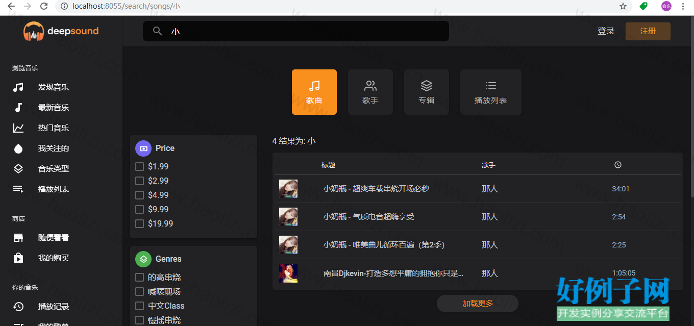Open 播放列表 sidebar playlist icon
The image size is (694, 326).
(18, 189)
